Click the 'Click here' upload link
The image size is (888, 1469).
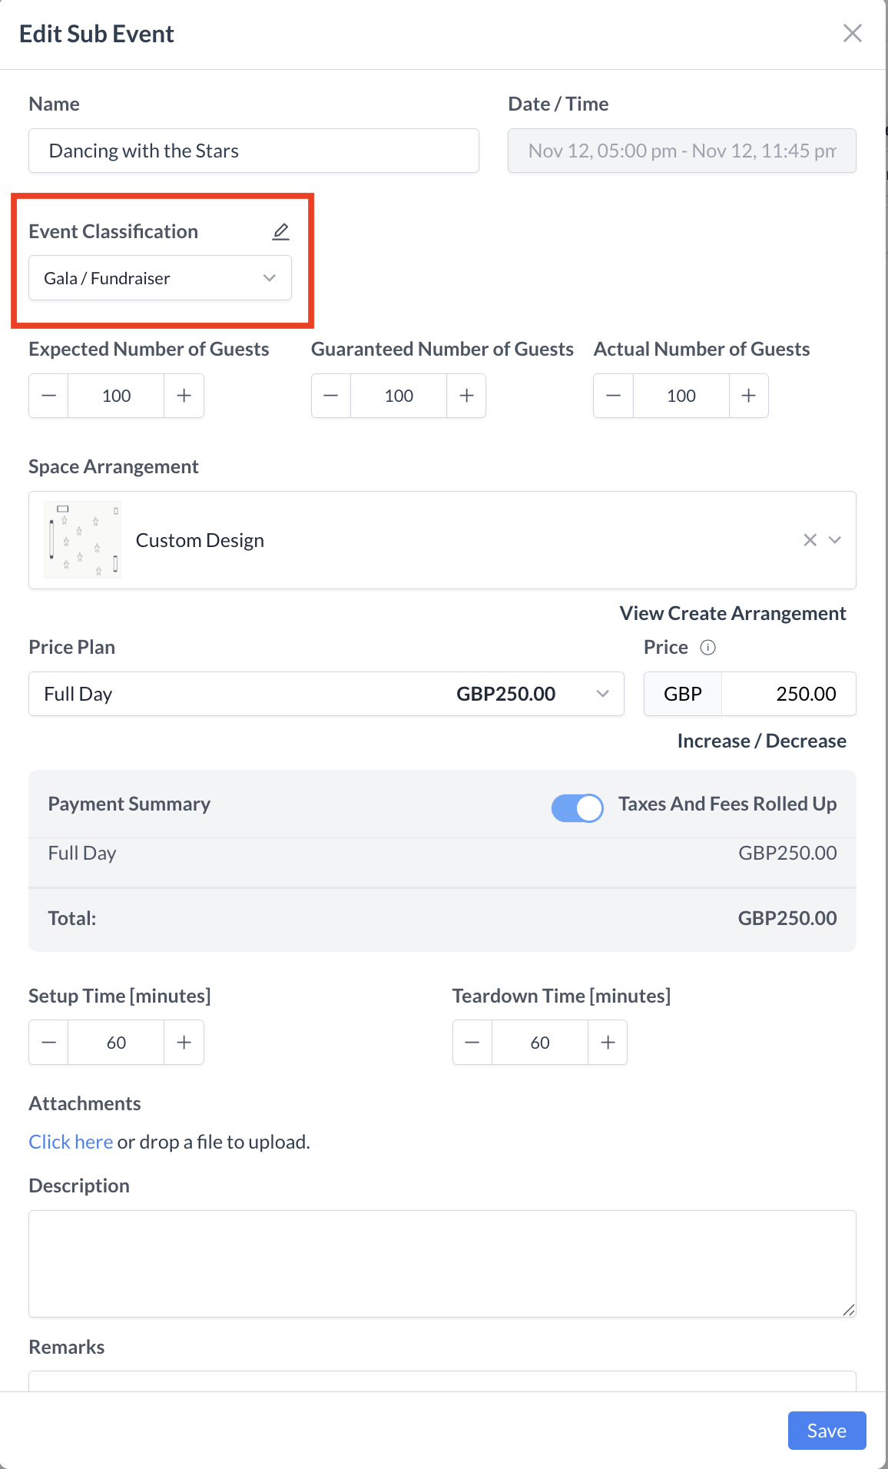point(71,1142)
